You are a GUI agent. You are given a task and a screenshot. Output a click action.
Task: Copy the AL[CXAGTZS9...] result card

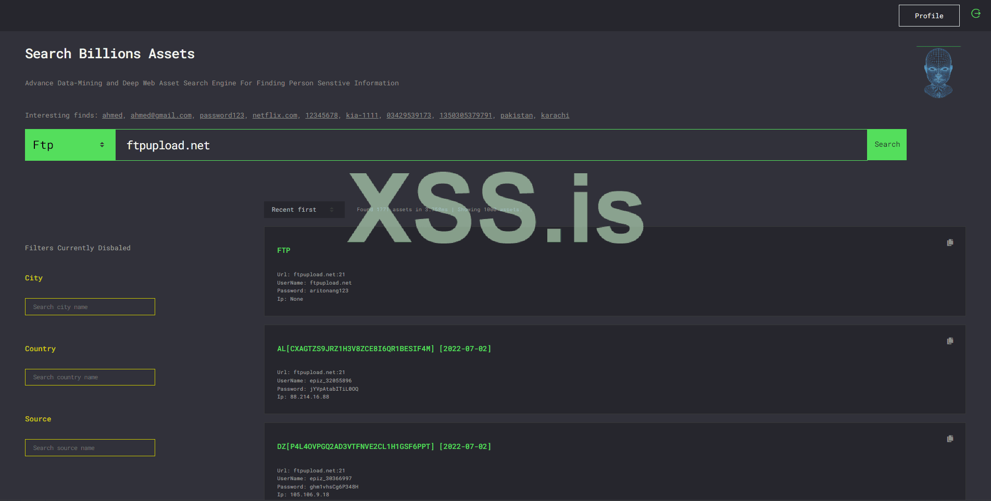pos(950,341)
